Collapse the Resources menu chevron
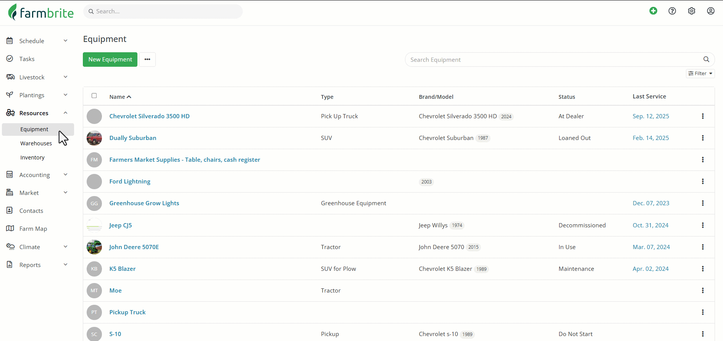The width and height of the screenshot is (723, 341). (x=65, y=113)
